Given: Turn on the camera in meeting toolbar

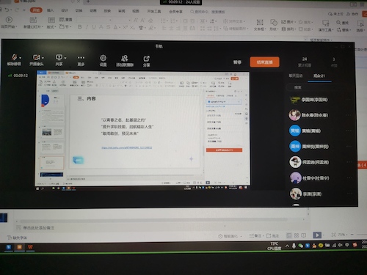Looking at the screenshot, I should click(x=36, y=57).
